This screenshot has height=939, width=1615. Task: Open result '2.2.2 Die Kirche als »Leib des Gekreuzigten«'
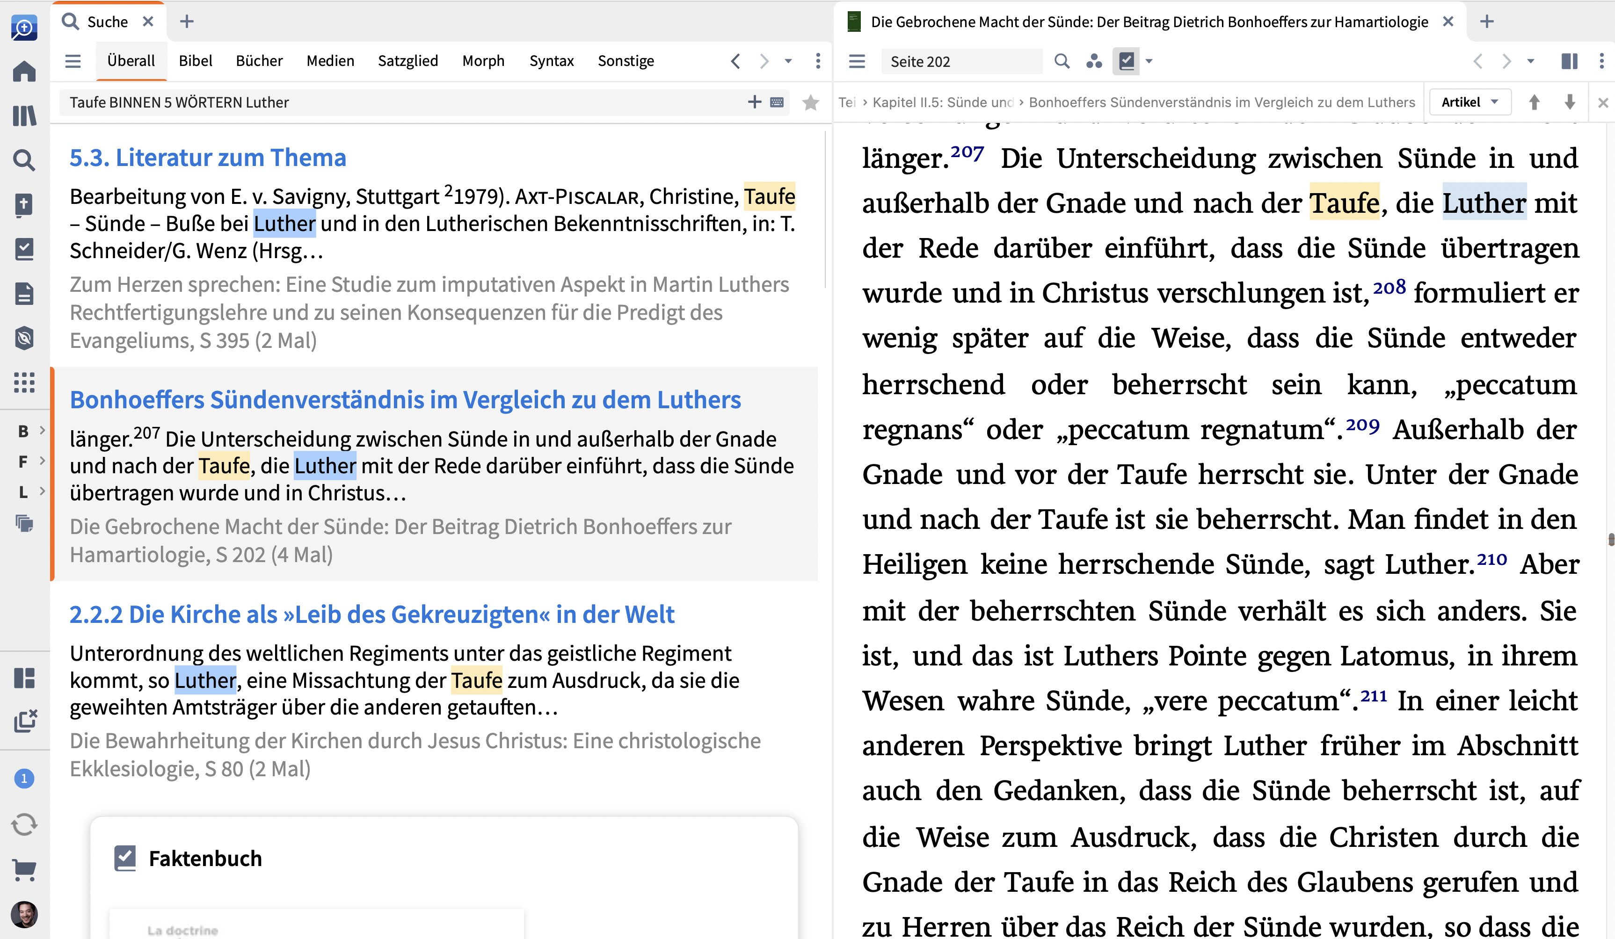pos(372,614)
